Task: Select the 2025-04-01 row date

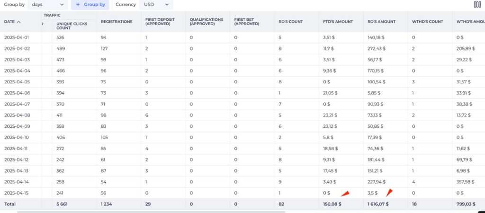Action: (18, 37)
